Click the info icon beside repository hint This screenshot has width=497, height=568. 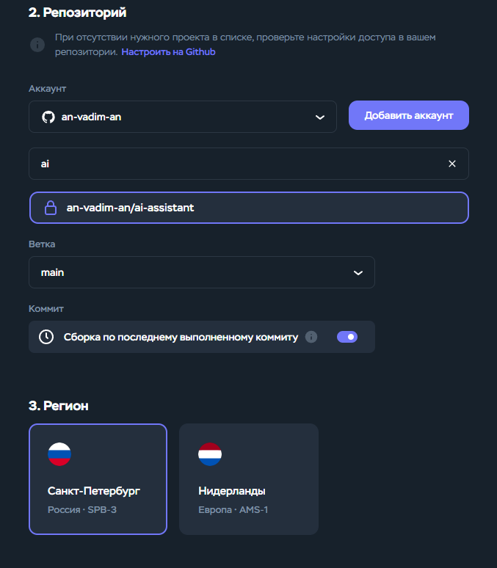point(37,45)
